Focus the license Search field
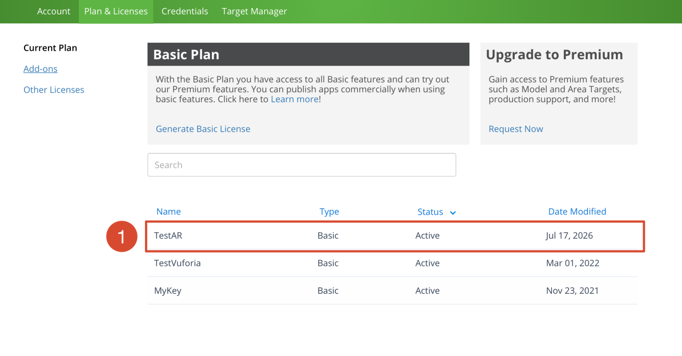 coord(302,165)
